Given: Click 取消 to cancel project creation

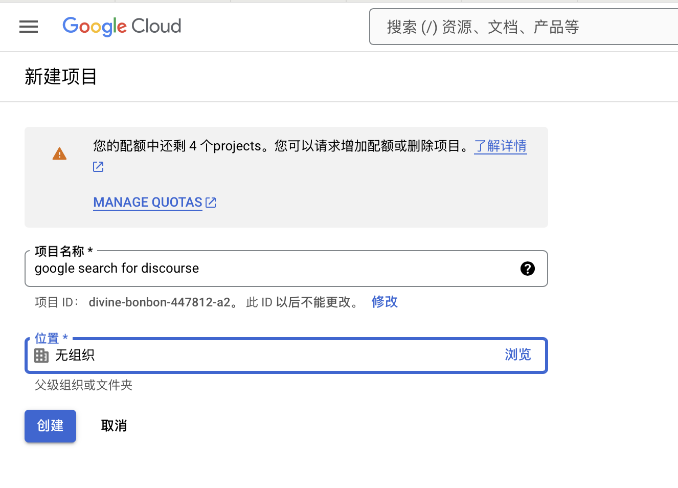Looking at the screenshot, I should click(114, 426).
